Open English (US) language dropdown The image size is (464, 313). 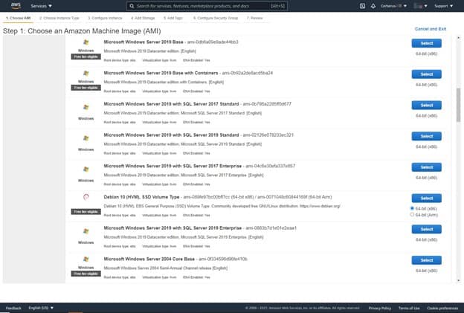pyautogui.click(x=41, y=308)
